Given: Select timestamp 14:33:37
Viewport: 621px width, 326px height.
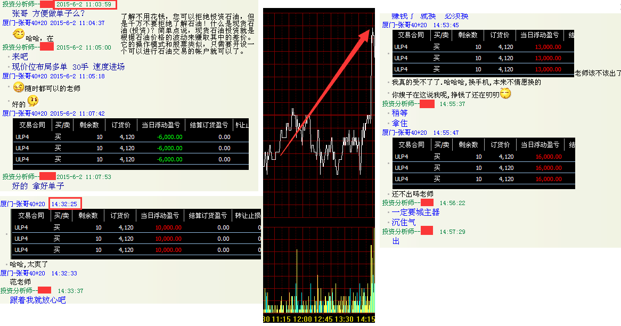Looking at the screenshot, I should 70,291.
